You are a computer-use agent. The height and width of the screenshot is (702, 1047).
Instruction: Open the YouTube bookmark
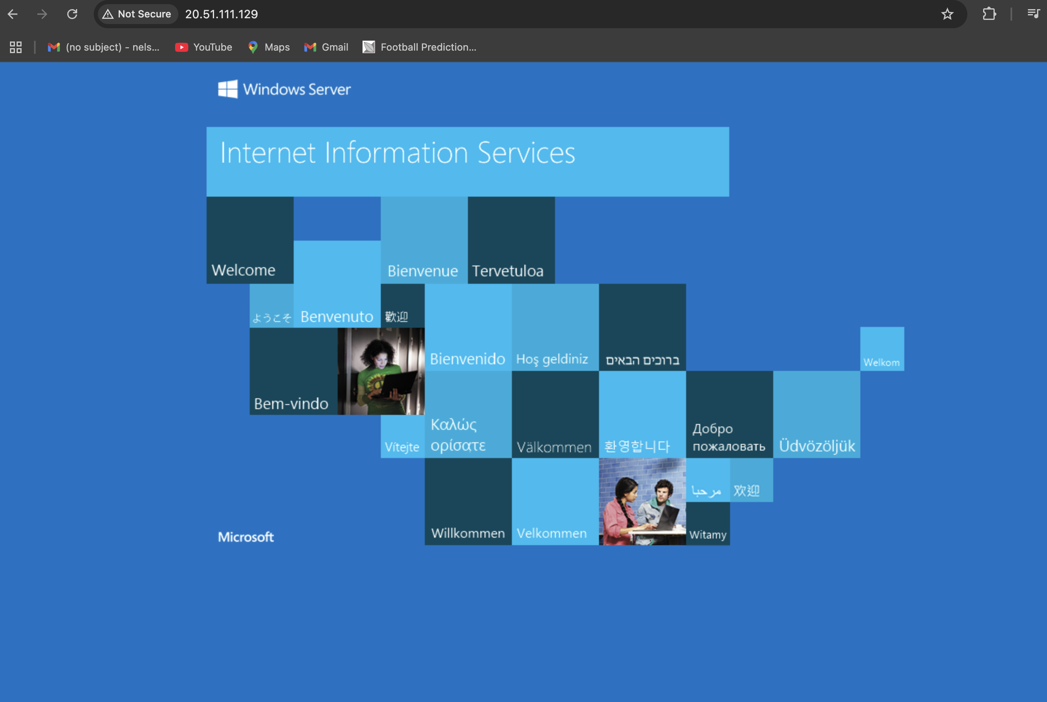tap(204, 47)
